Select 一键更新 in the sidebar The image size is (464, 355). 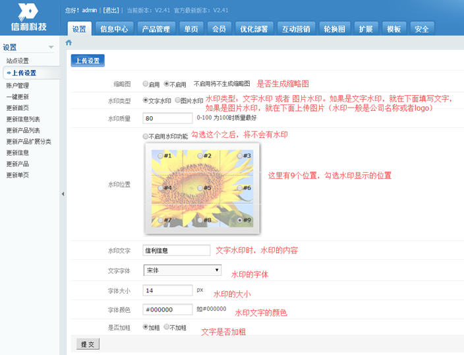17,97
